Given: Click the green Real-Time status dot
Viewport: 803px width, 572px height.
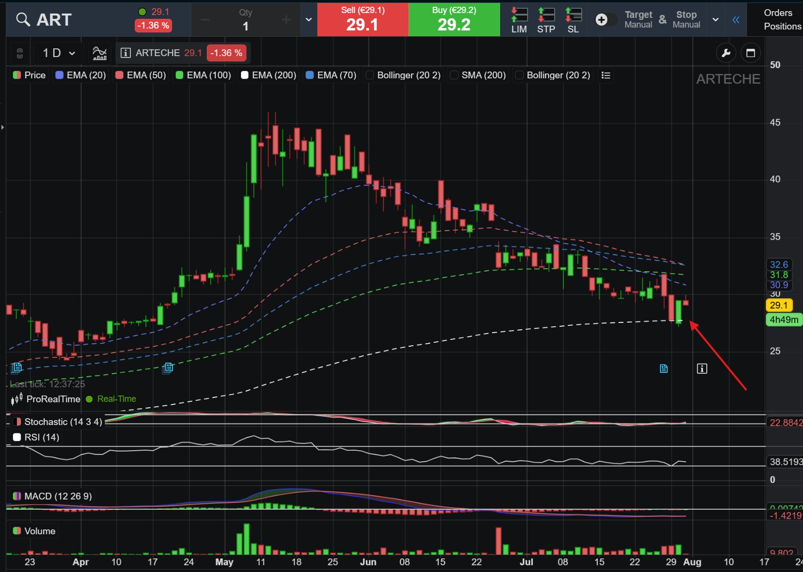Looking at the screenshot, I should pos(89,399).
